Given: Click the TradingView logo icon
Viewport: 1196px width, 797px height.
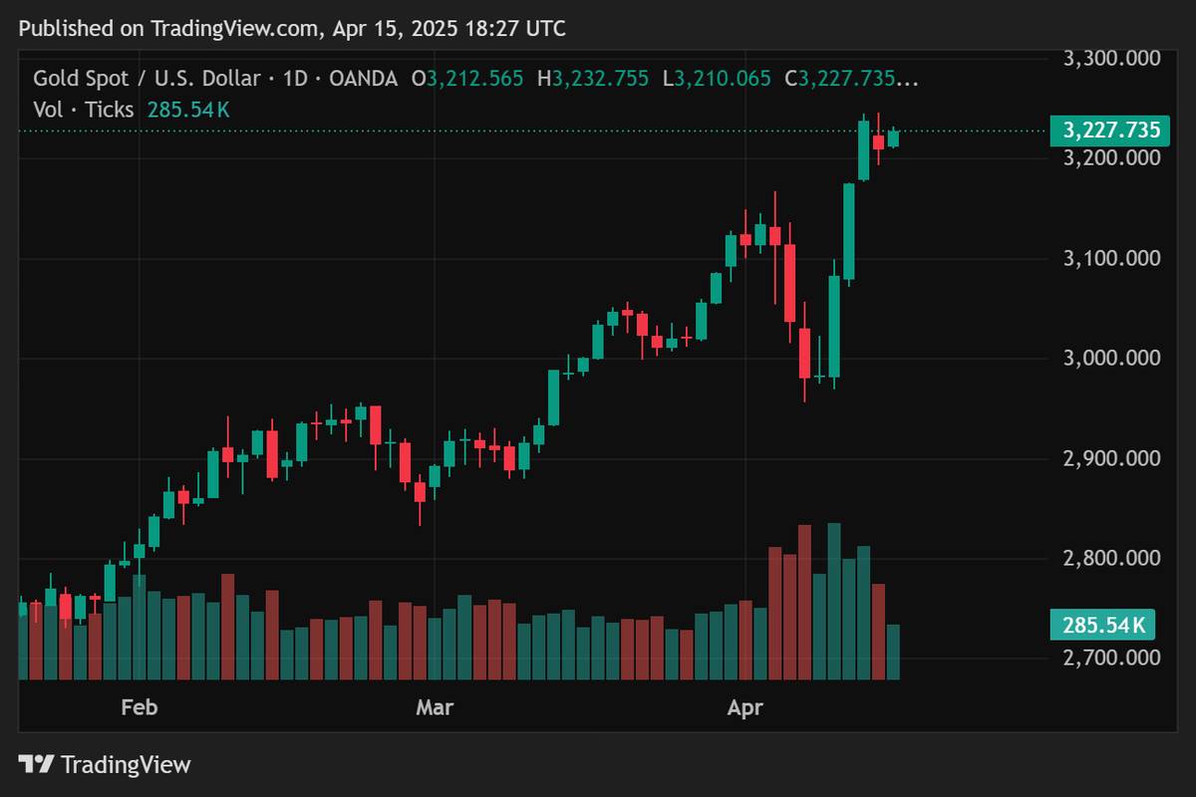Looking at the screenshot, I should (37, 765).
